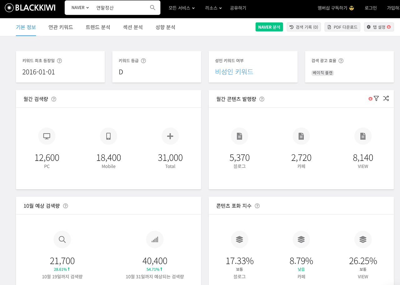Click the 18,400 Mobile search volume
400x285 pixels.
click(108, 158)
